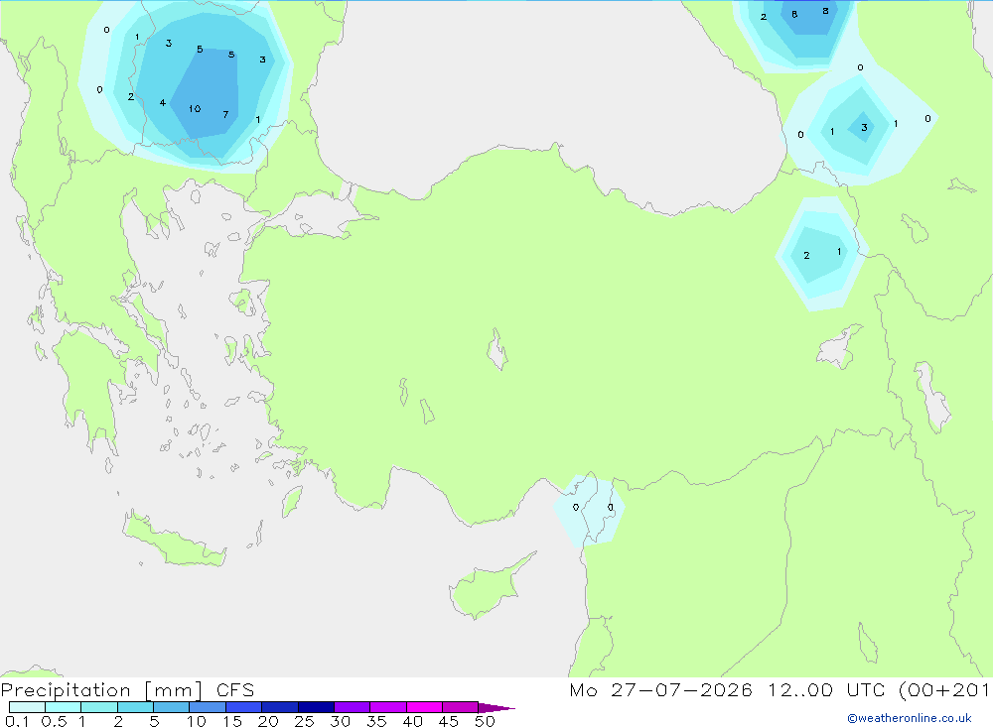Click the island of Crete on the map
This screenshot has height=727, width=993.
click(x=175, y=541)
